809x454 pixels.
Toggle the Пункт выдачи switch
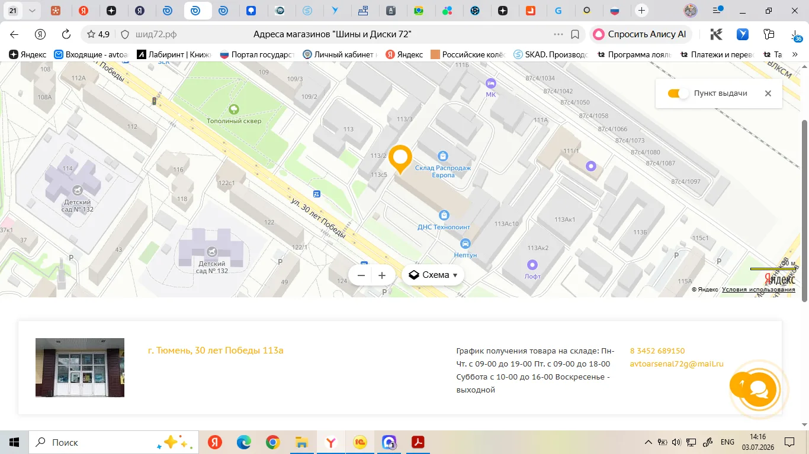tap(679, 93)
